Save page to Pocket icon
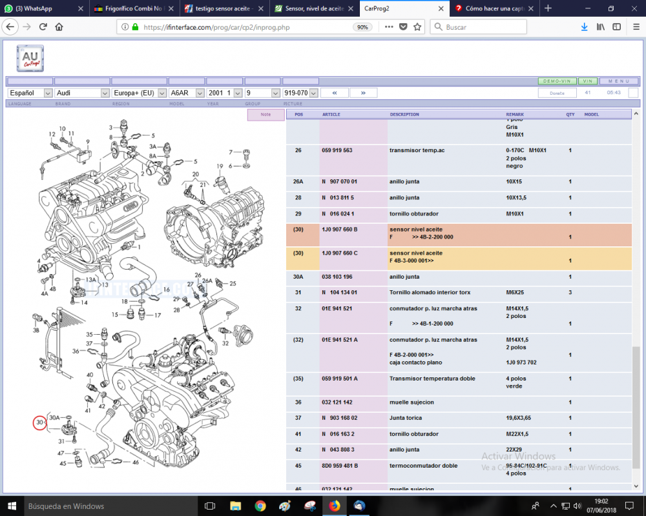This screenshot has height=516, width=646. click(403, 27)
